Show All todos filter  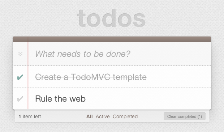(x=90, y=116)
